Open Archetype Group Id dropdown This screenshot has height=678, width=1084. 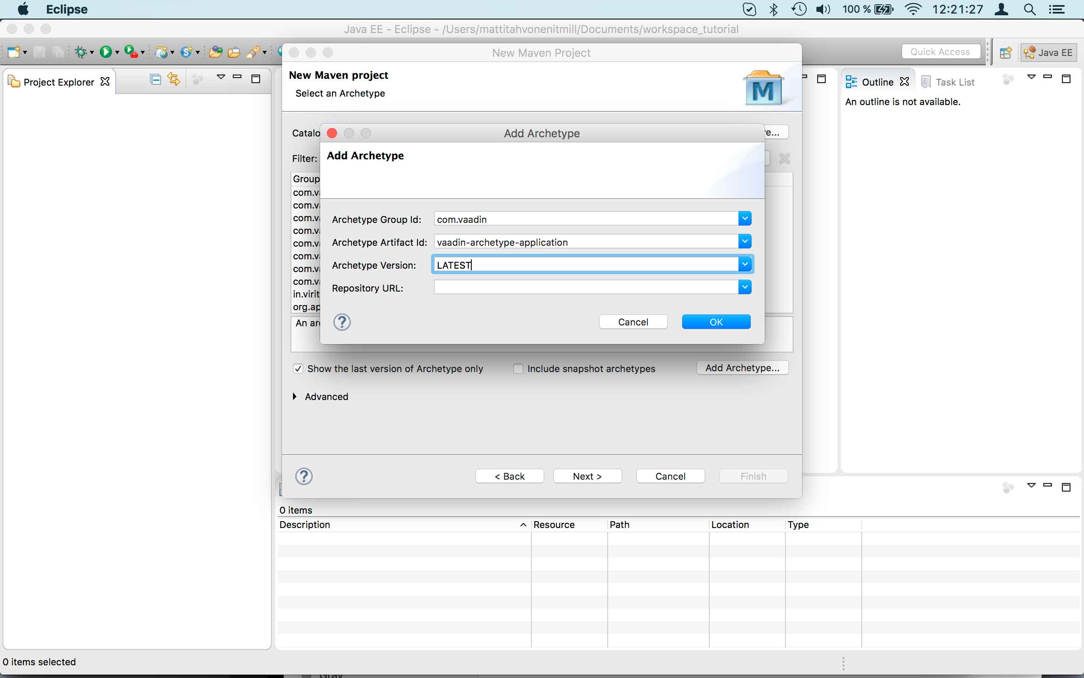tap(744, 219)
